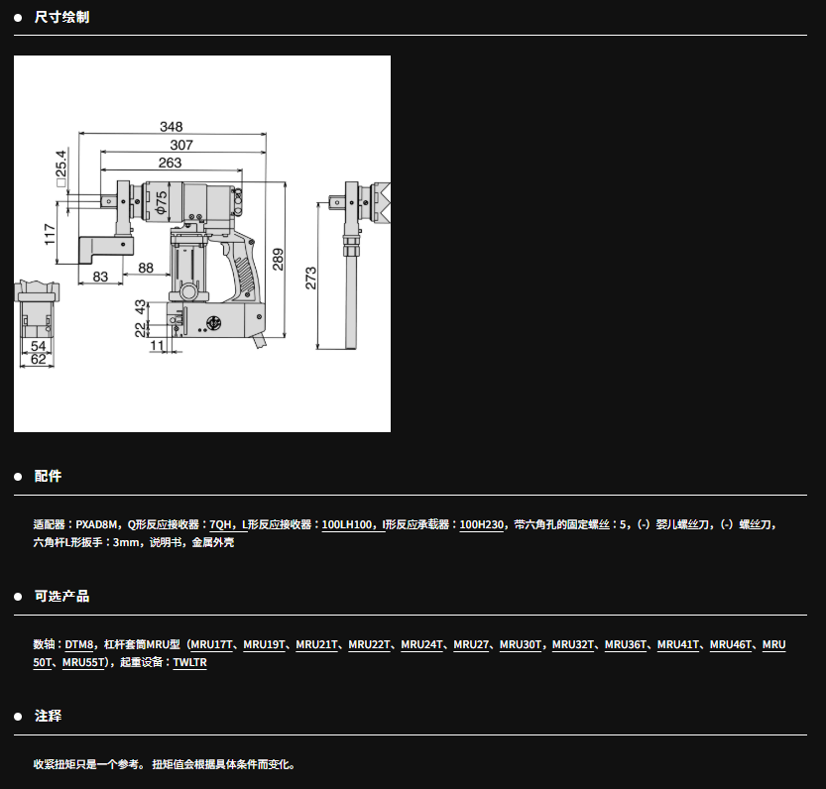The image size is (826, 789).
Task: Open the MRU30T socket link
Action: point(521,644)
